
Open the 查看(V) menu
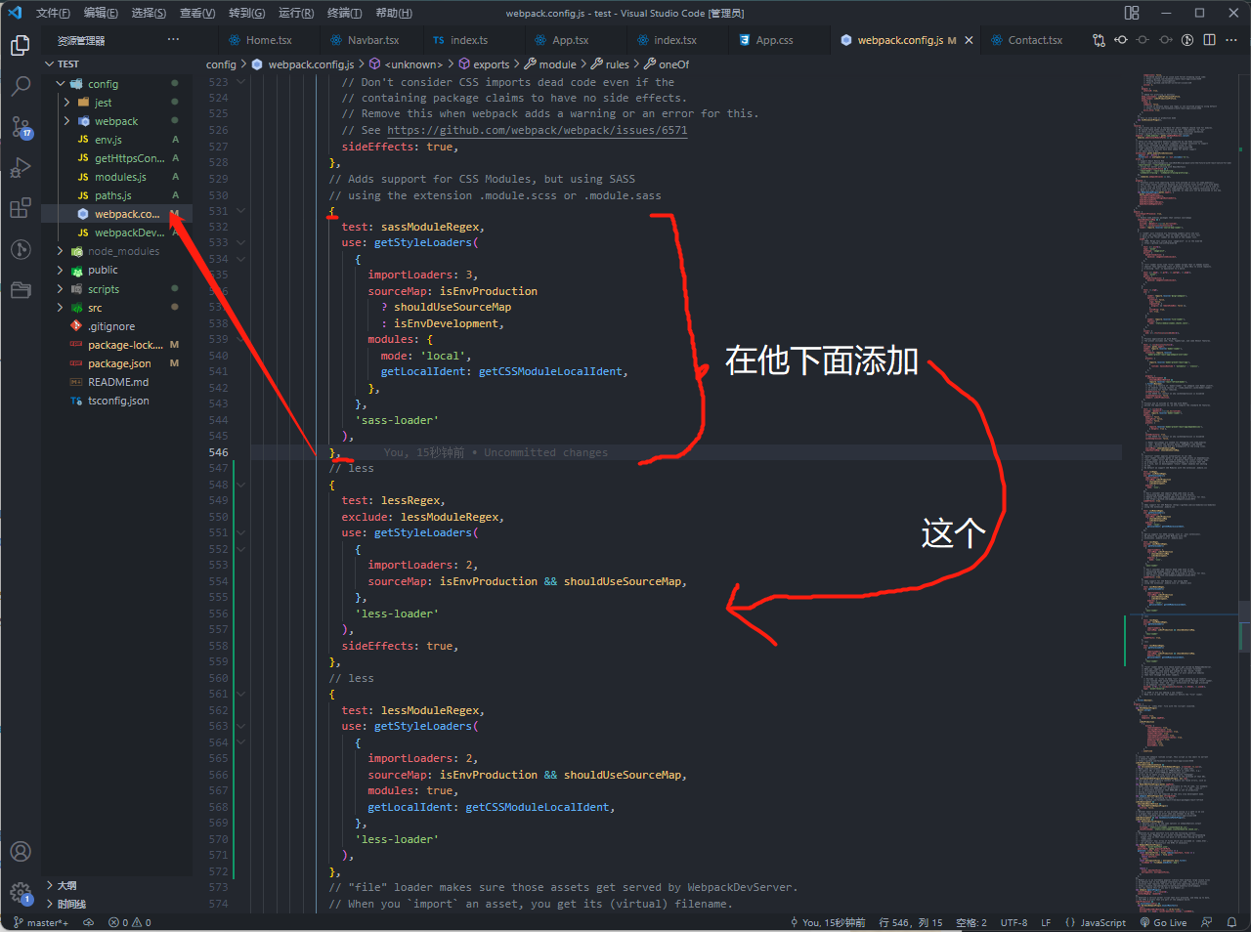(x=197, y=13)
